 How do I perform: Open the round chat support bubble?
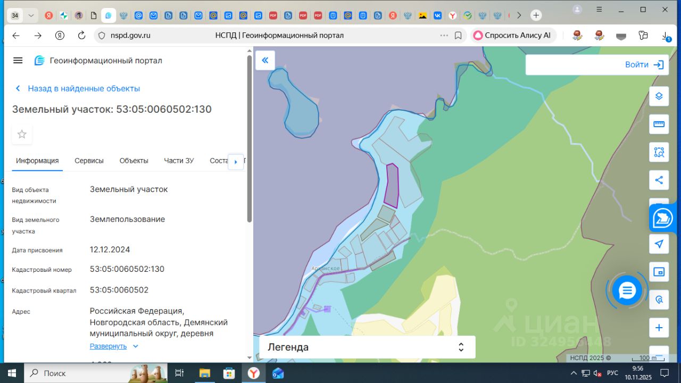tap(627, 290)
